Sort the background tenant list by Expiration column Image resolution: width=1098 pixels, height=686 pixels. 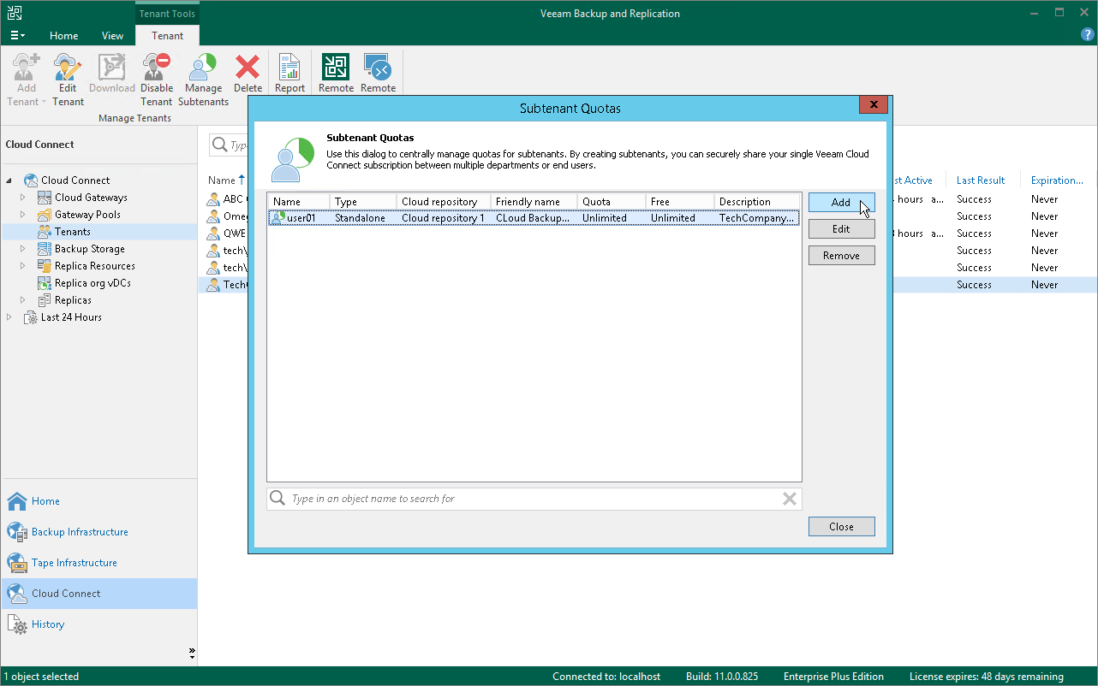pyautogui.click(x=1057, y=180)
